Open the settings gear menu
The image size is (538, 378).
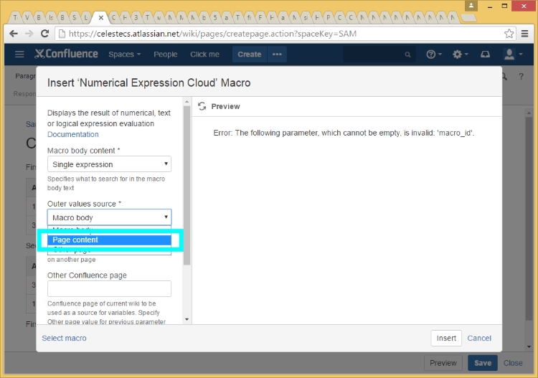(x=460, y=55)
